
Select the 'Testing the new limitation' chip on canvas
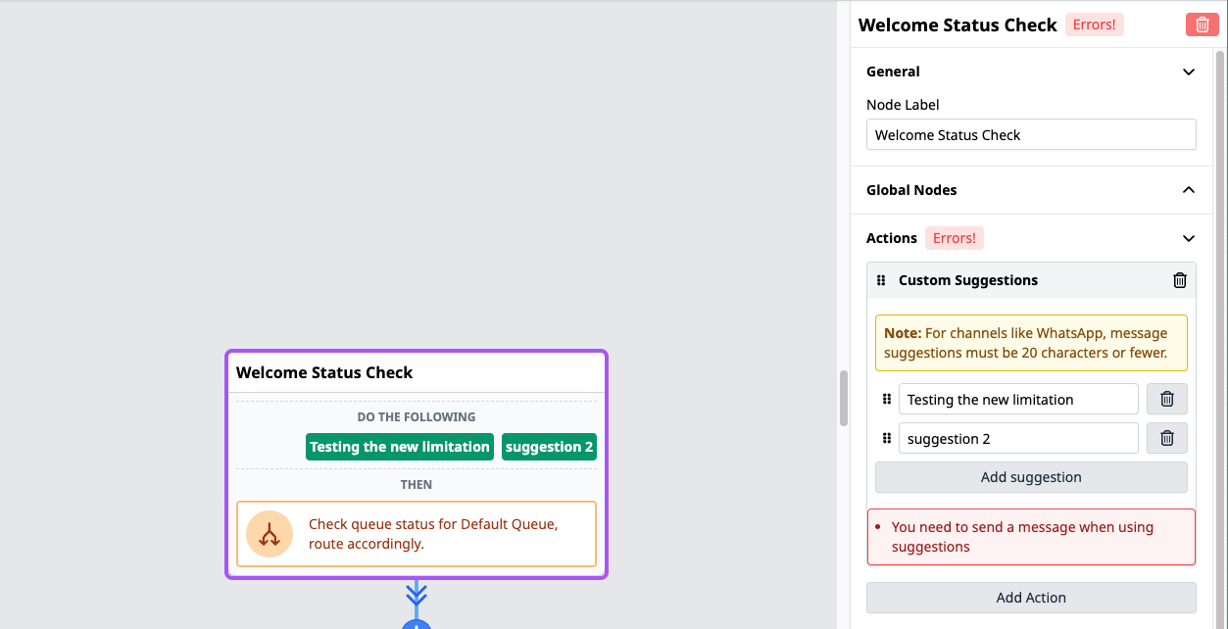click(400, 447)
